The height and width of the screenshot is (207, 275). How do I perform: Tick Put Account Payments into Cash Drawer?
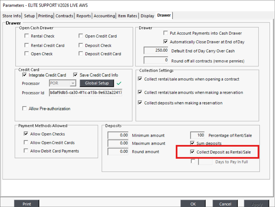tap(166, 33)
